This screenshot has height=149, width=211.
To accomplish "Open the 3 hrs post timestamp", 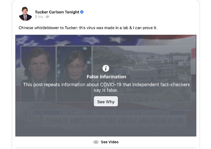I will pos(40,17).
